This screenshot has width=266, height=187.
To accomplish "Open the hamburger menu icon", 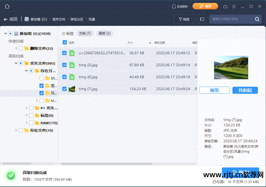I will coord(234,6).
